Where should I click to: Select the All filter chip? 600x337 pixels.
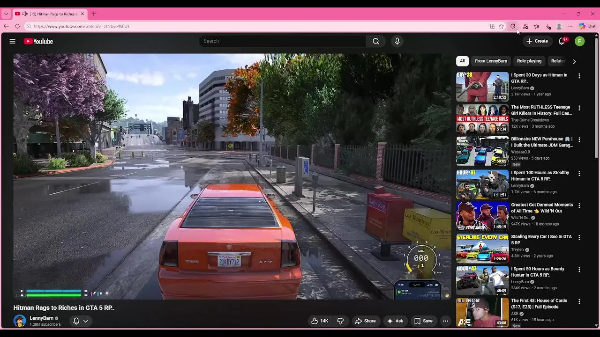(462, 61)
